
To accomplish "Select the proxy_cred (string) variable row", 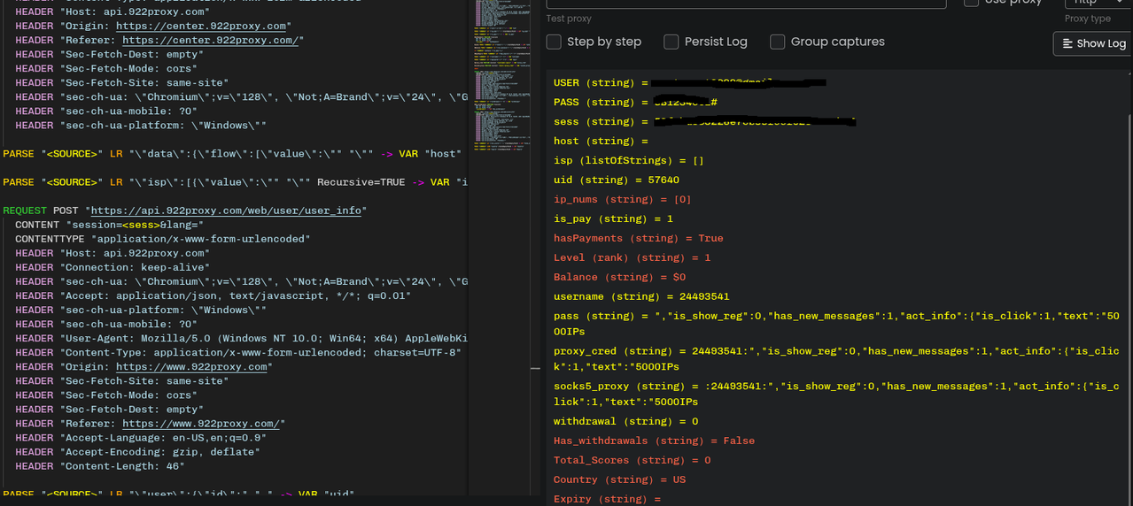I will 837,358.
